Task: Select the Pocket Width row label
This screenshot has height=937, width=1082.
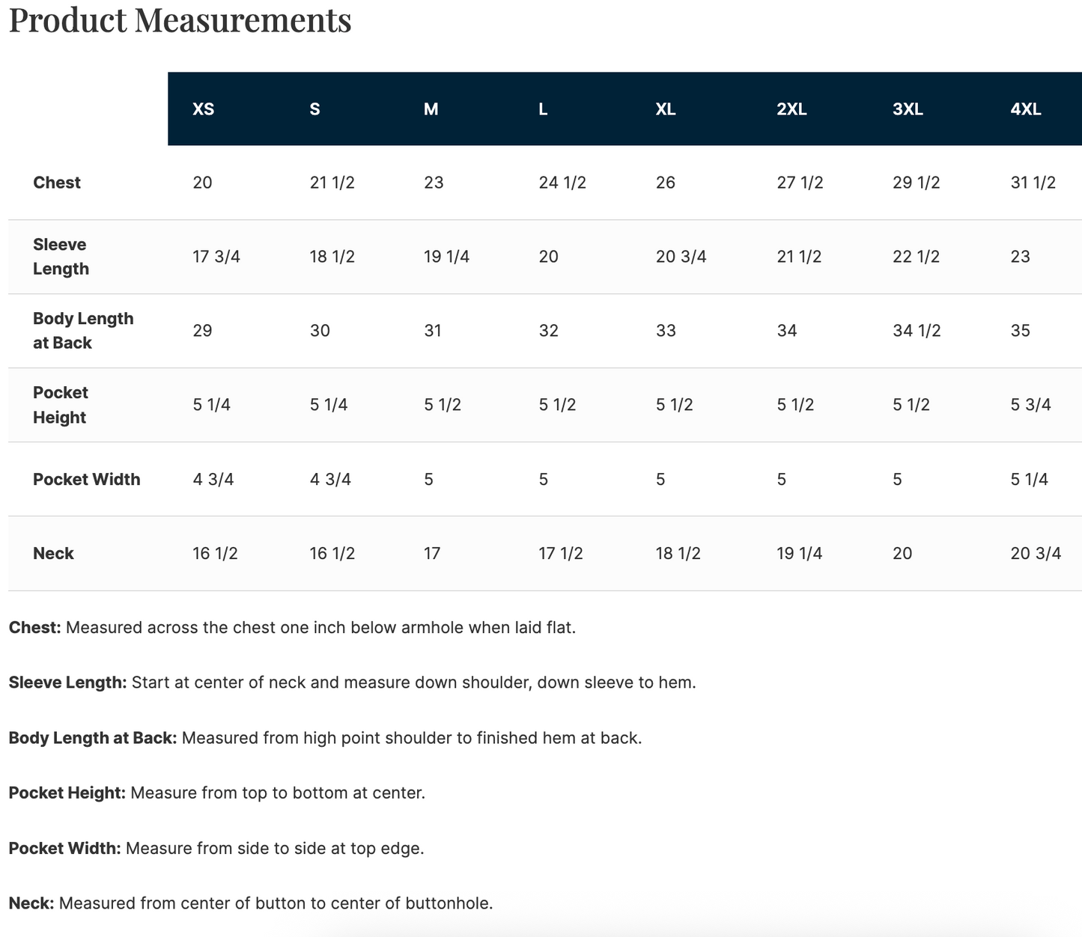Action: (x=86, y=479)
